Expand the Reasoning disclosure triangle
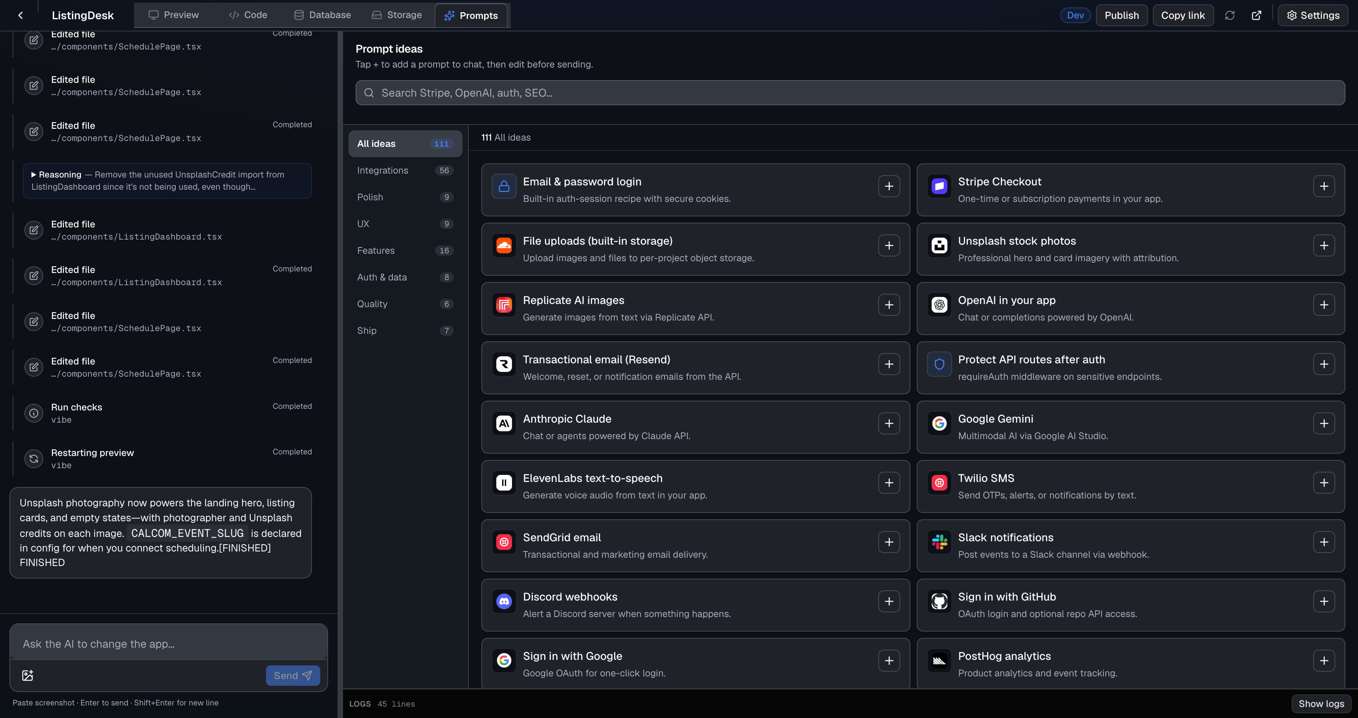Screen dimensions: 1358x718 click(x=34, y=174)
